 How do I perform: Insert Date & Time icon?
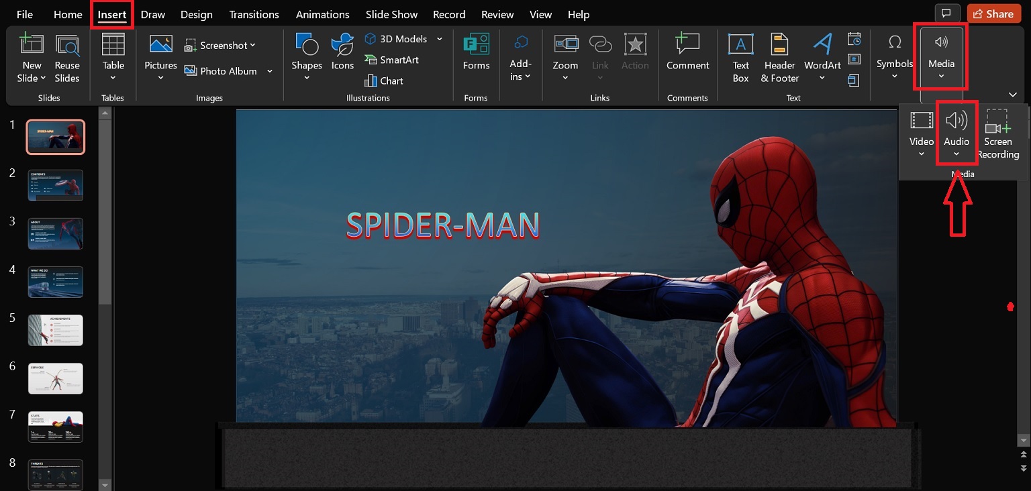click(854, 38)
